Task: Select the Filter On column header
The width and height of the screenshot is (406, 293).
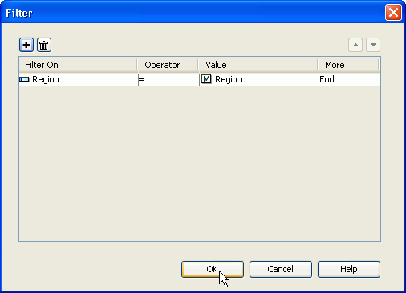Action: pos(78,65)
